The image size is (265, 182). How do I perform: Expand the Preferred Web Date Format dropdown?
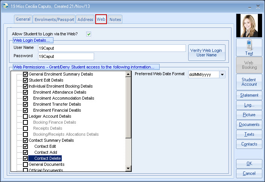click(222, 74)
